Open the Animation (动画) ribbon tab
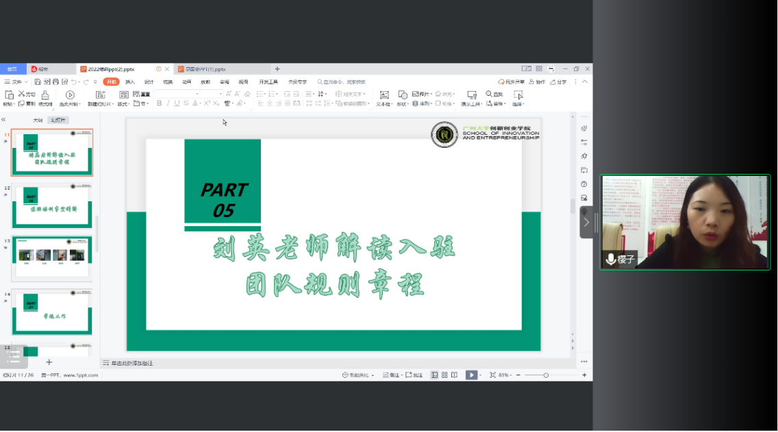The image size is (778, 432). (186, 82)
